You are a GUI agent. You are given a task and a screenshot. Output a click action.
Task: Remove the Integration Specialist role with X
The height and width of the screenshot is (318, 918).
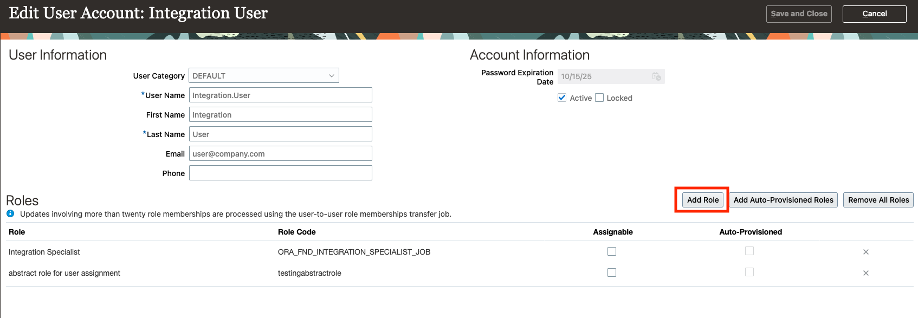point(865,252)
